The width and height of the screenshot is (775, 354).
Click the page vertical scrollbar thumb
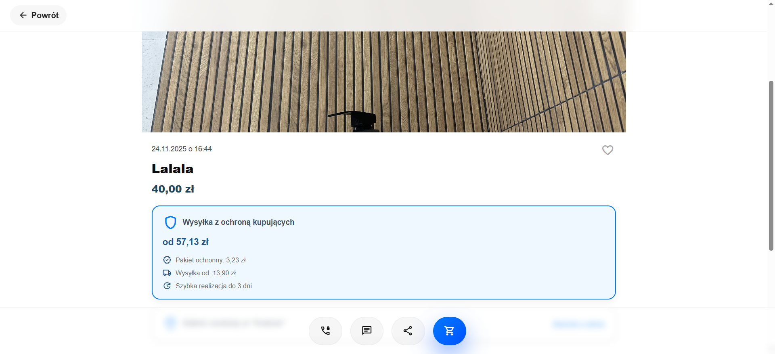coord(771,165)
